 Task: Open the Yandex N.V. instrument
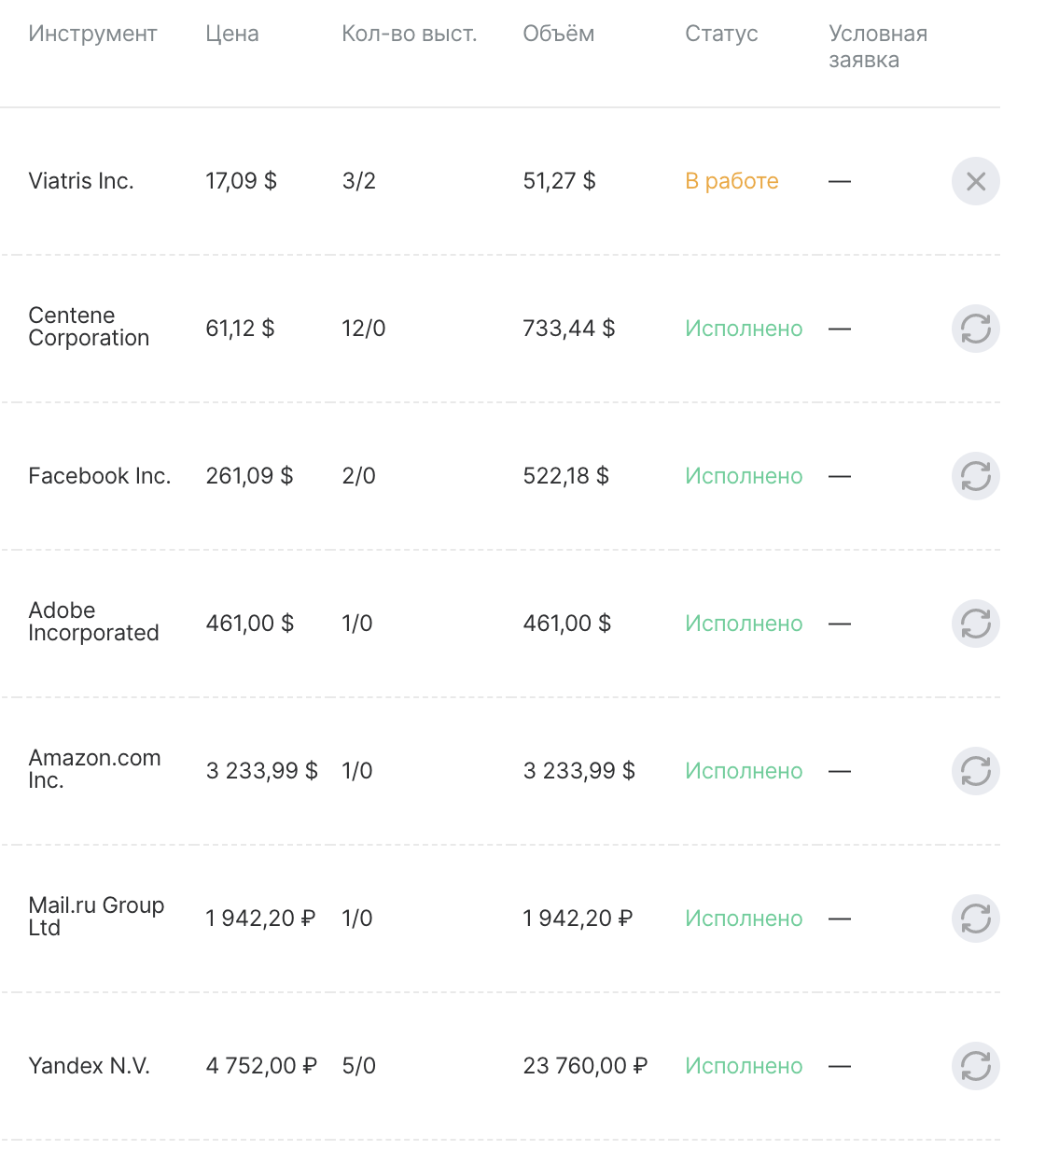coord(89,1066)
